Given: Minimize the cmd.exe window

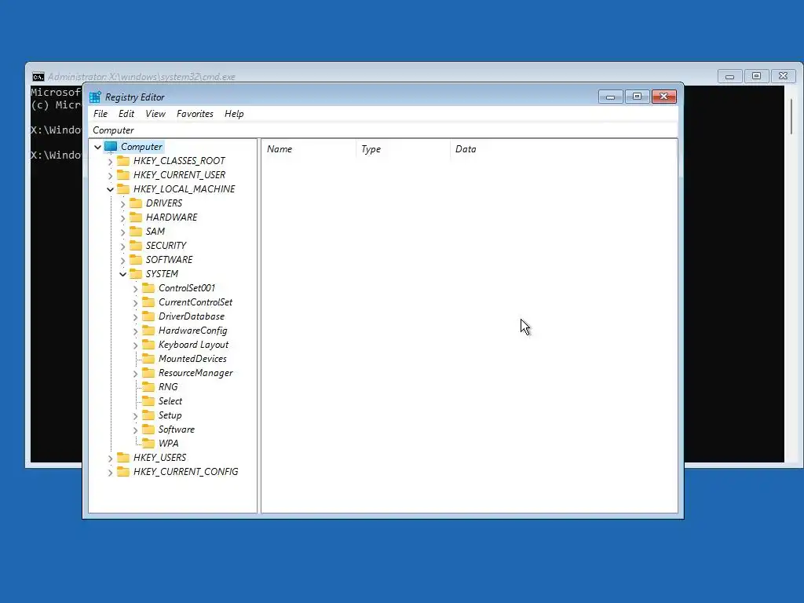Looking at the screenshot, I should (x=729, y=76).
